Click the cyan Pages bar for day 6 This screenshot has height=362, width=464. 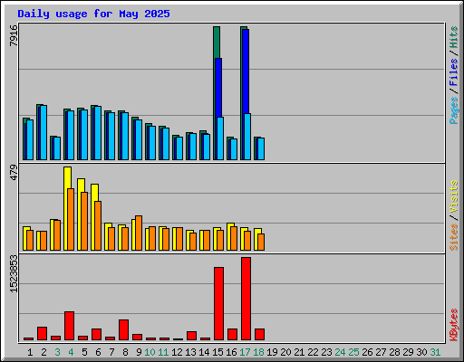(x=98, y=133)
